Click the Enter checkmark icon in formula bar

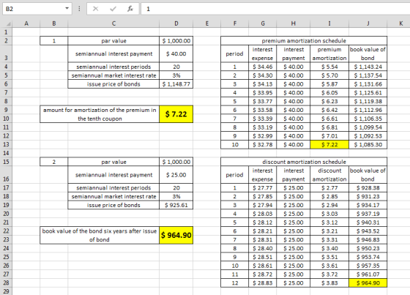click(113, 9)
